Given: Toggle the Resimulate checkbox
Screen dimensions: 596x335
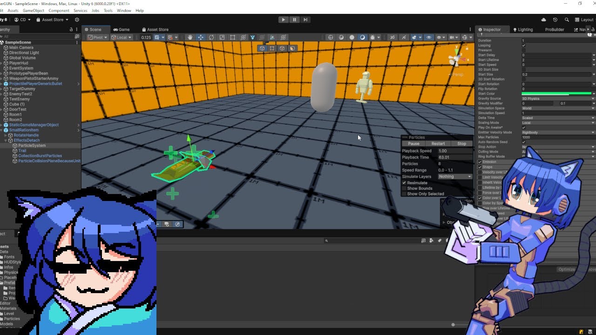Looking at the screenshot, I should (x=404, y=183).
